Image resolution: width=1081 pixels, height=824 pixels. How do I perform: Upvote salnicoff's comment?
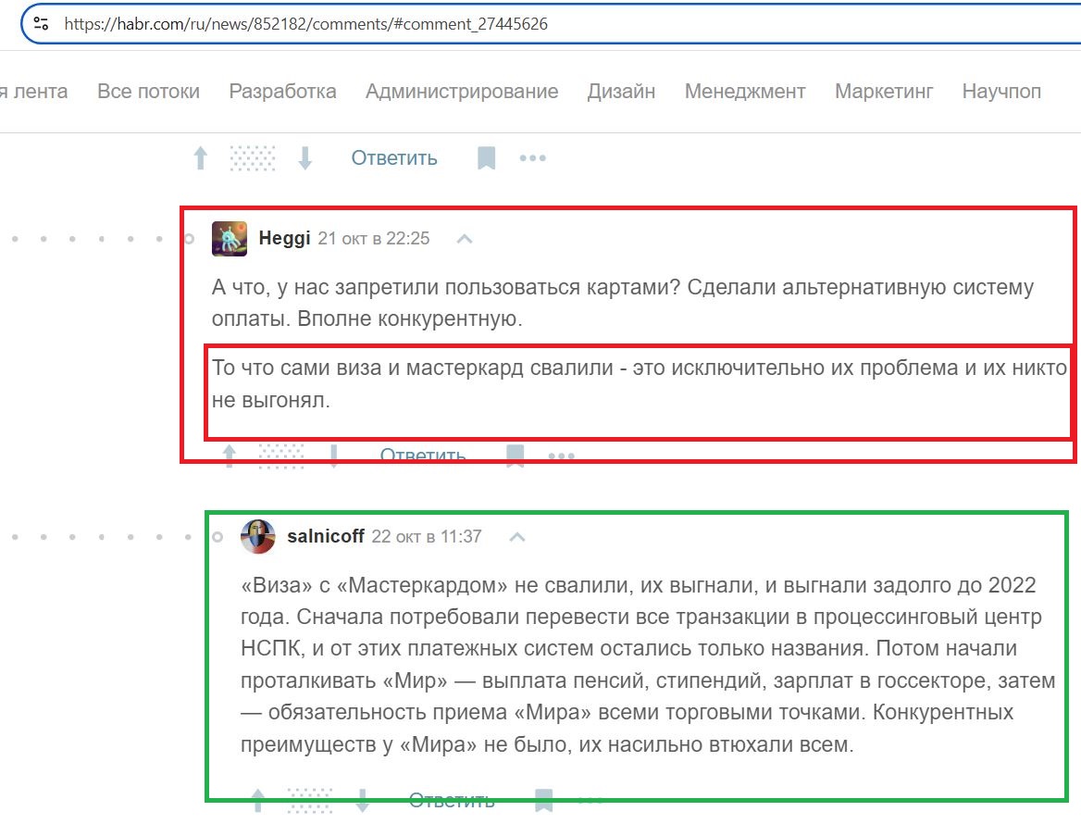click(x=258, y=800)
